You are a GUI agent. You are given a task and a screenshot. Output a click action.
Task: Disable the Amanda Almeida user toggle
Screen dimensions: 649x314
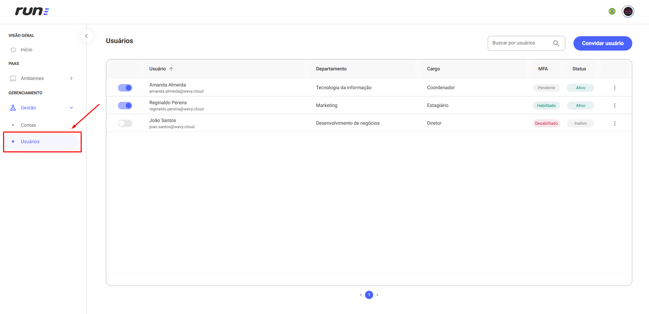(125, 88)
